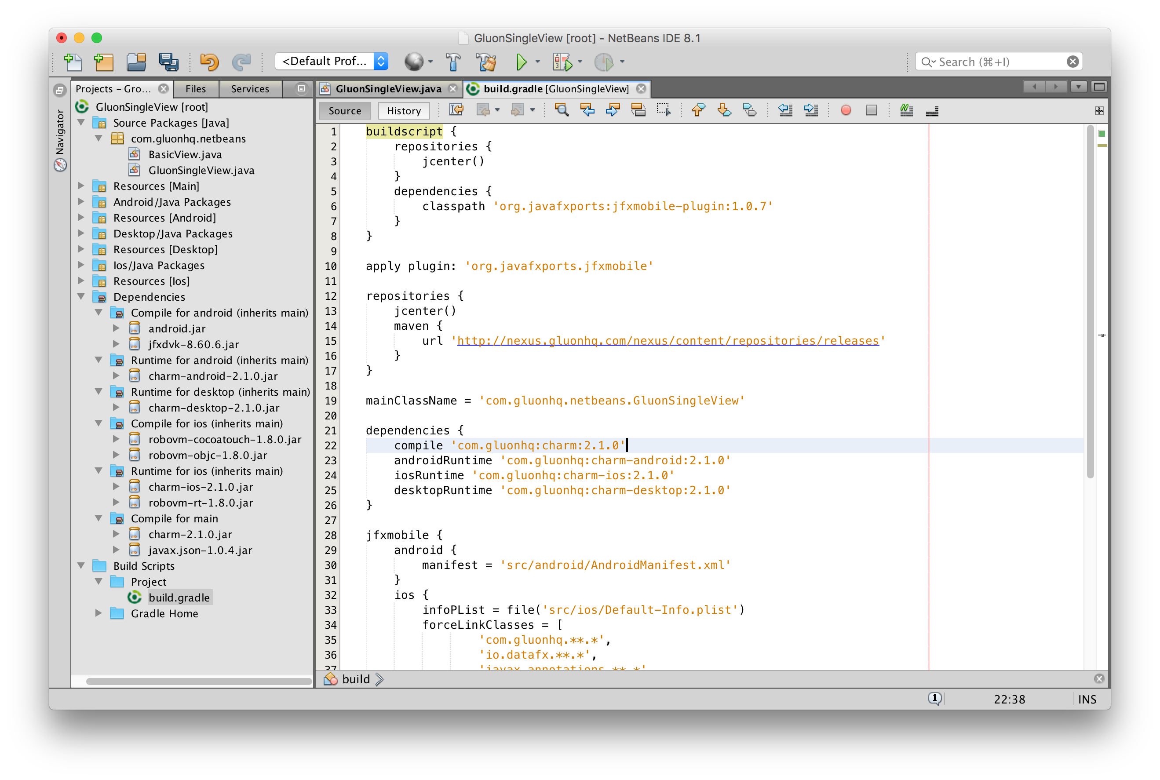Image resolution: width=1160 pixels, height=780 pixels.
Task: Click the editor vertical scrollbar
Action: pos(1090,301)
